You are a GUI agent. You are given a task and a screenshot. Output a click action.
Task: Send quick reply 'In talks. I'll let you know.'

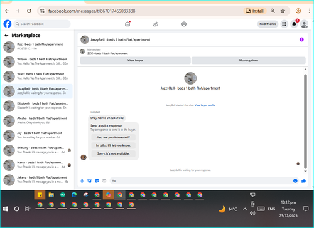[113, 145]
